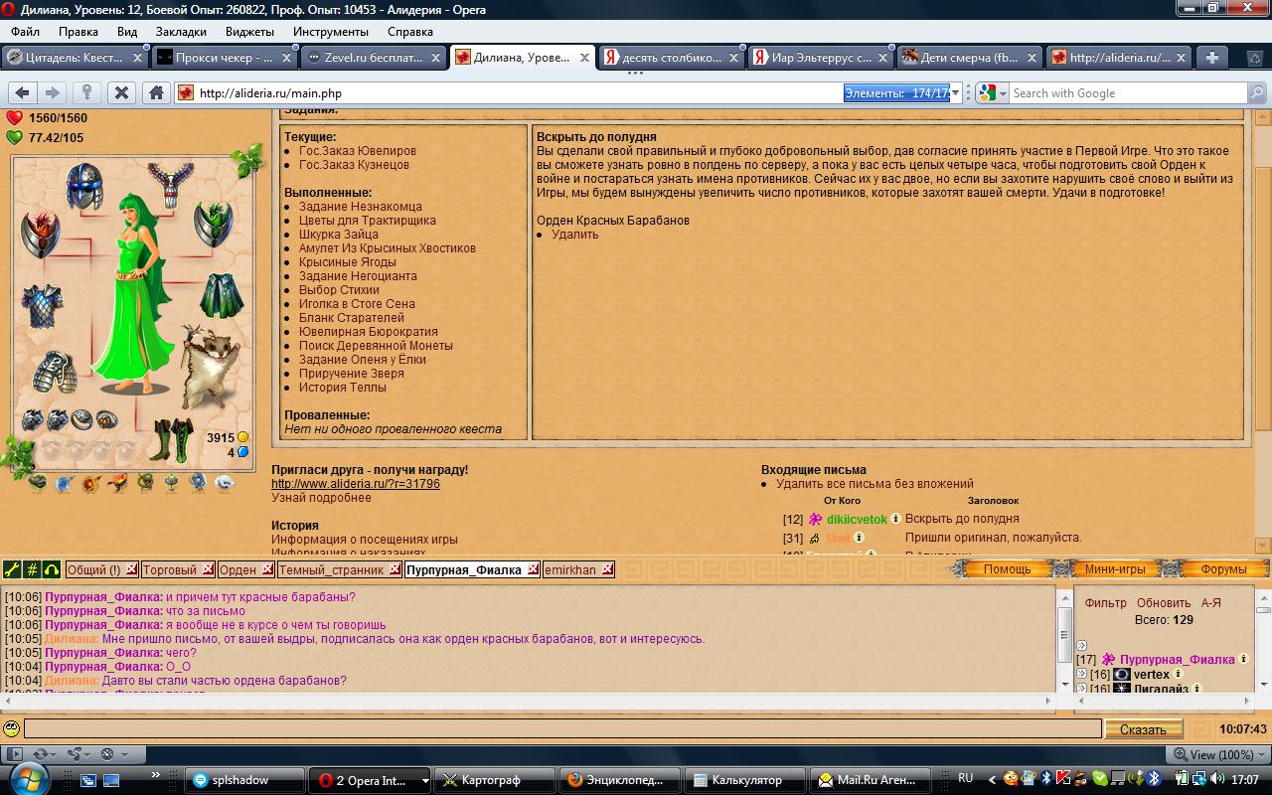Close the Темный_странник chat tab
The width and height of the screenshot is (1272, 795).
(x=396, y=569)
